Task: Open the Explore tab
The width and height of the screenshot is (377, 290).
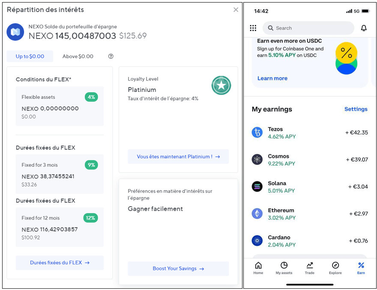Action: pyautogui.click(x=335, y=268)
